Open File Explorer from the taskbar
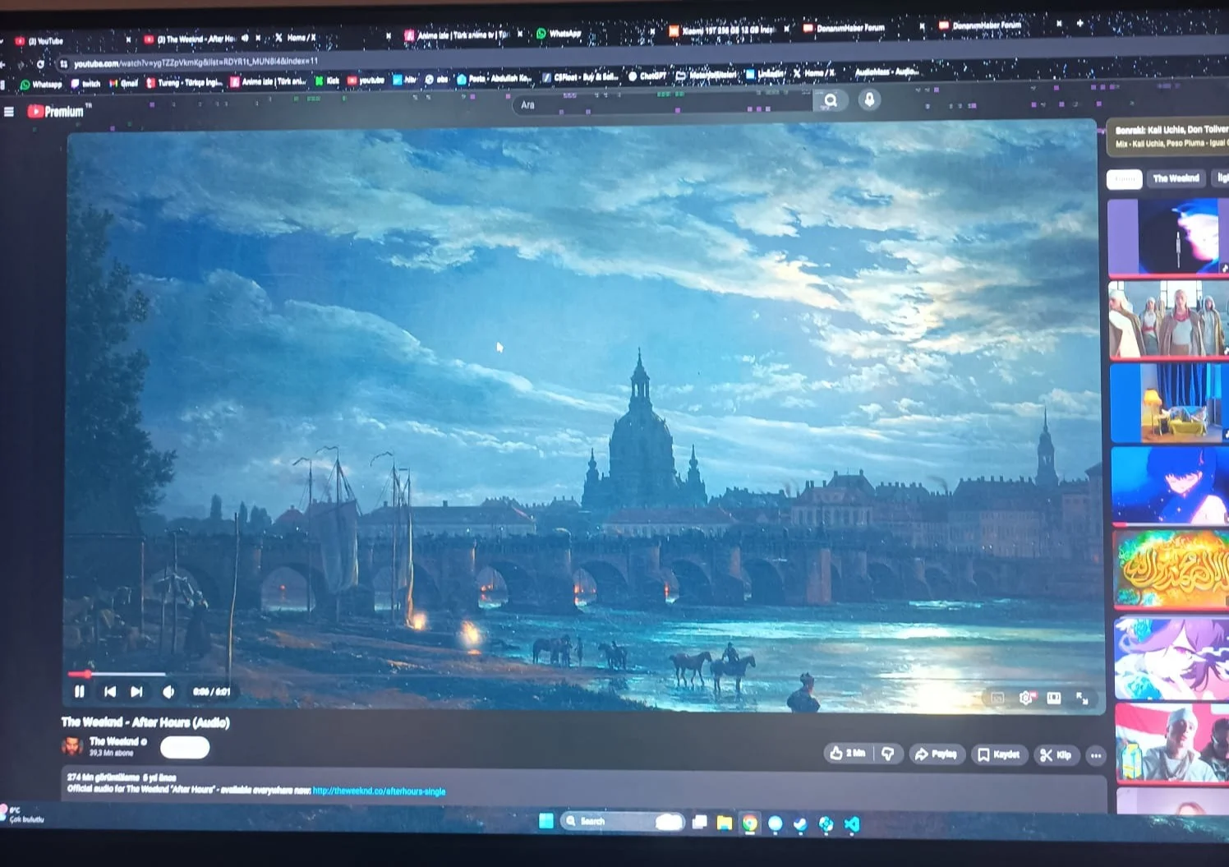Image resolution: width=1229 pixels, height=867 pixels. [725, 823]
